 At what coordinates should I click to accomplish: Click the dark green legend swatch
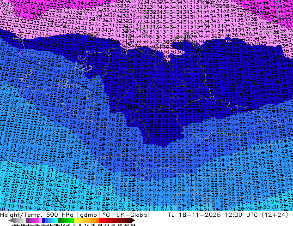tap(60, 220)
